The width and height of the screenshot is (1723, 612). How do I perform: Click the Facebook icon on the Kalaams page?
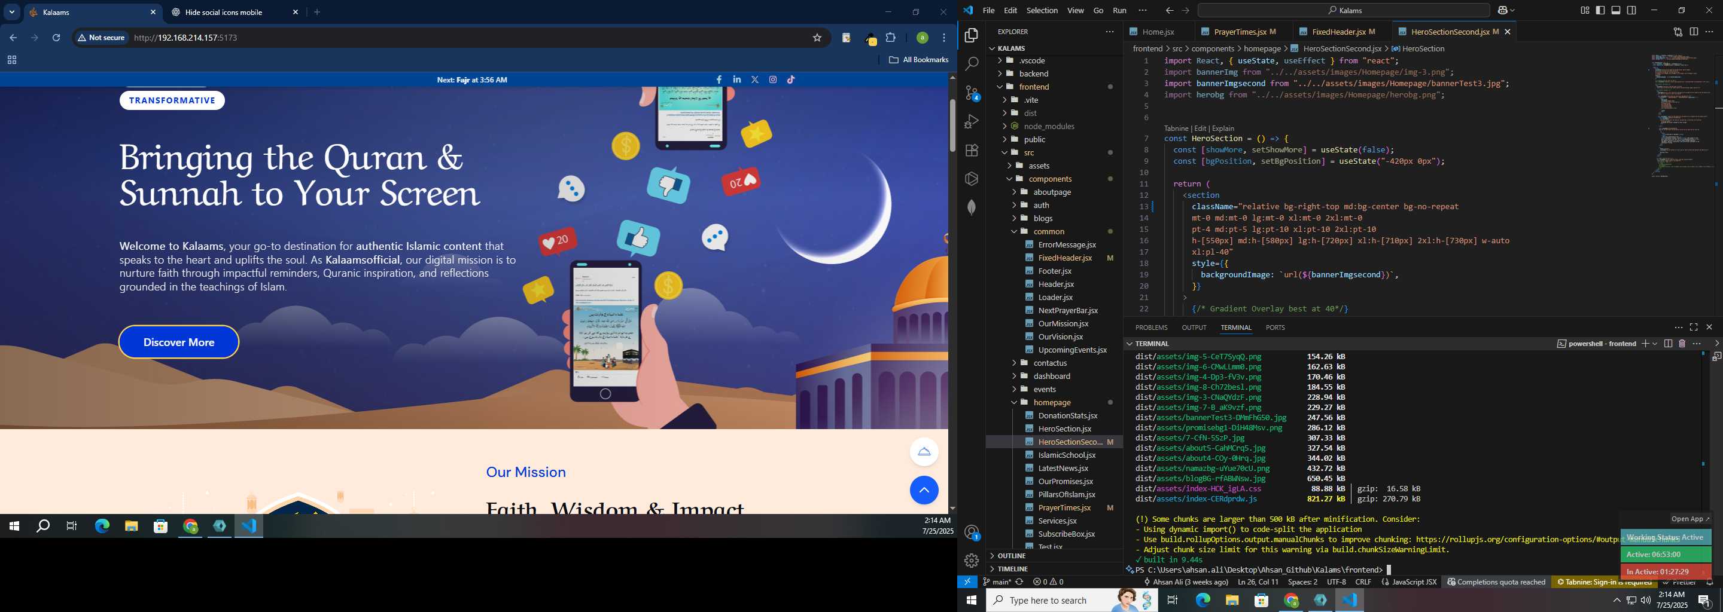pos(719,79)
